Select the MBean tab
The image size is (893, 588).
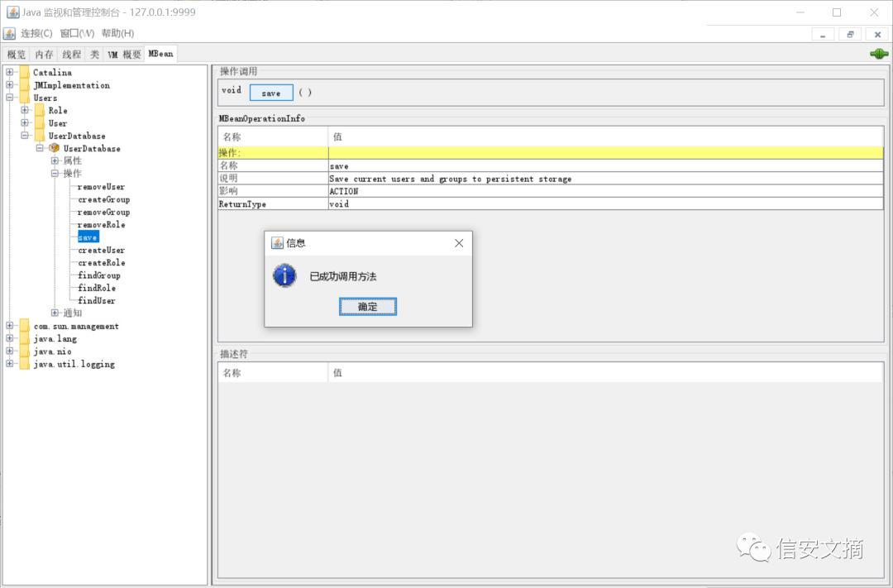point(160,54)
